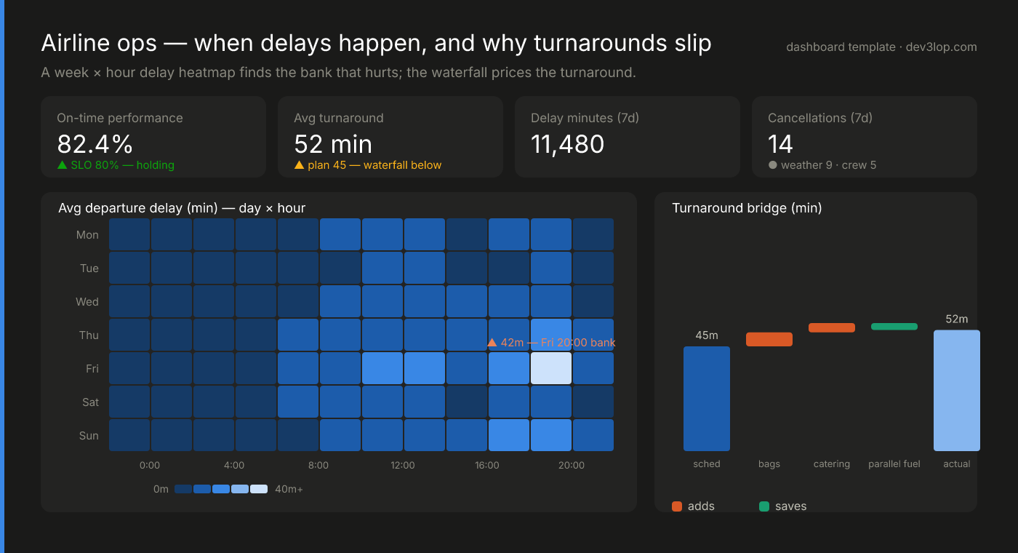Click the darkest swatch in the heatmap legend
The height and width of the screenshot is (553, 1018).
(x=183, y=489)
